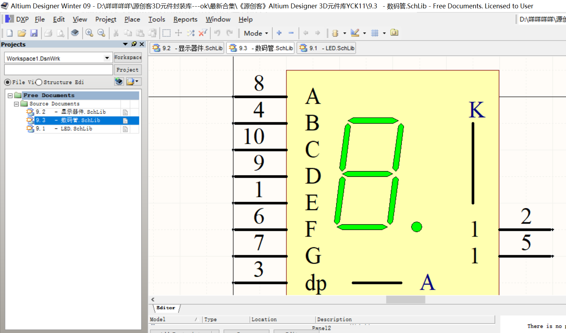Click the Devices view icon in toolbar
The image size is (566, 333).
(x=75, y=33)
